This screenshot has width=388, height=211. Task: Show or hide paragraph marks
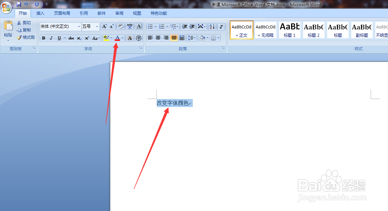point(222,26)
